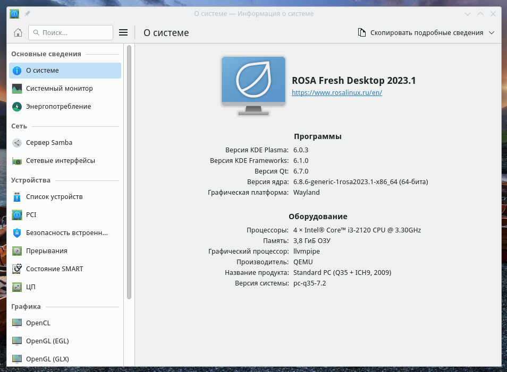
Task: Open Энергопотребление page
Action: (x=65, y=107)
